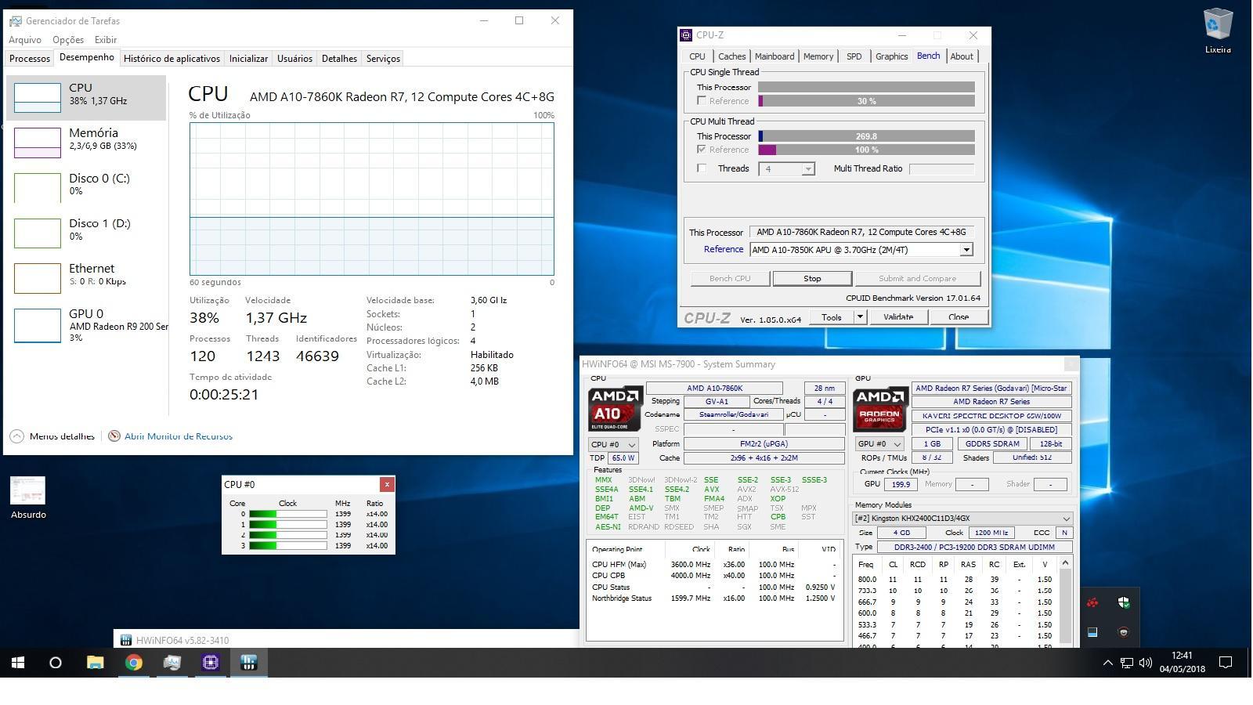Show hidden tray icons chevron

(1107, 663)
